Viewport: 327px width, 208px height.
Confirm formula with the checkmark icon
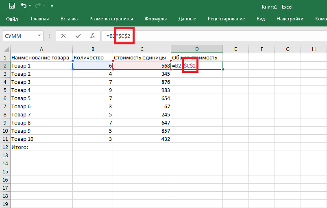(x=78, y=36)
